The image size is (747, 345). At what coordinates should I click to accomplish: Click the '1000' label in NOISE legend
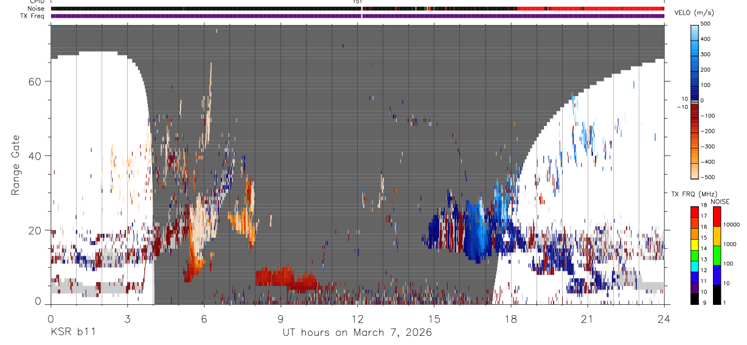(x=730, y=244)
